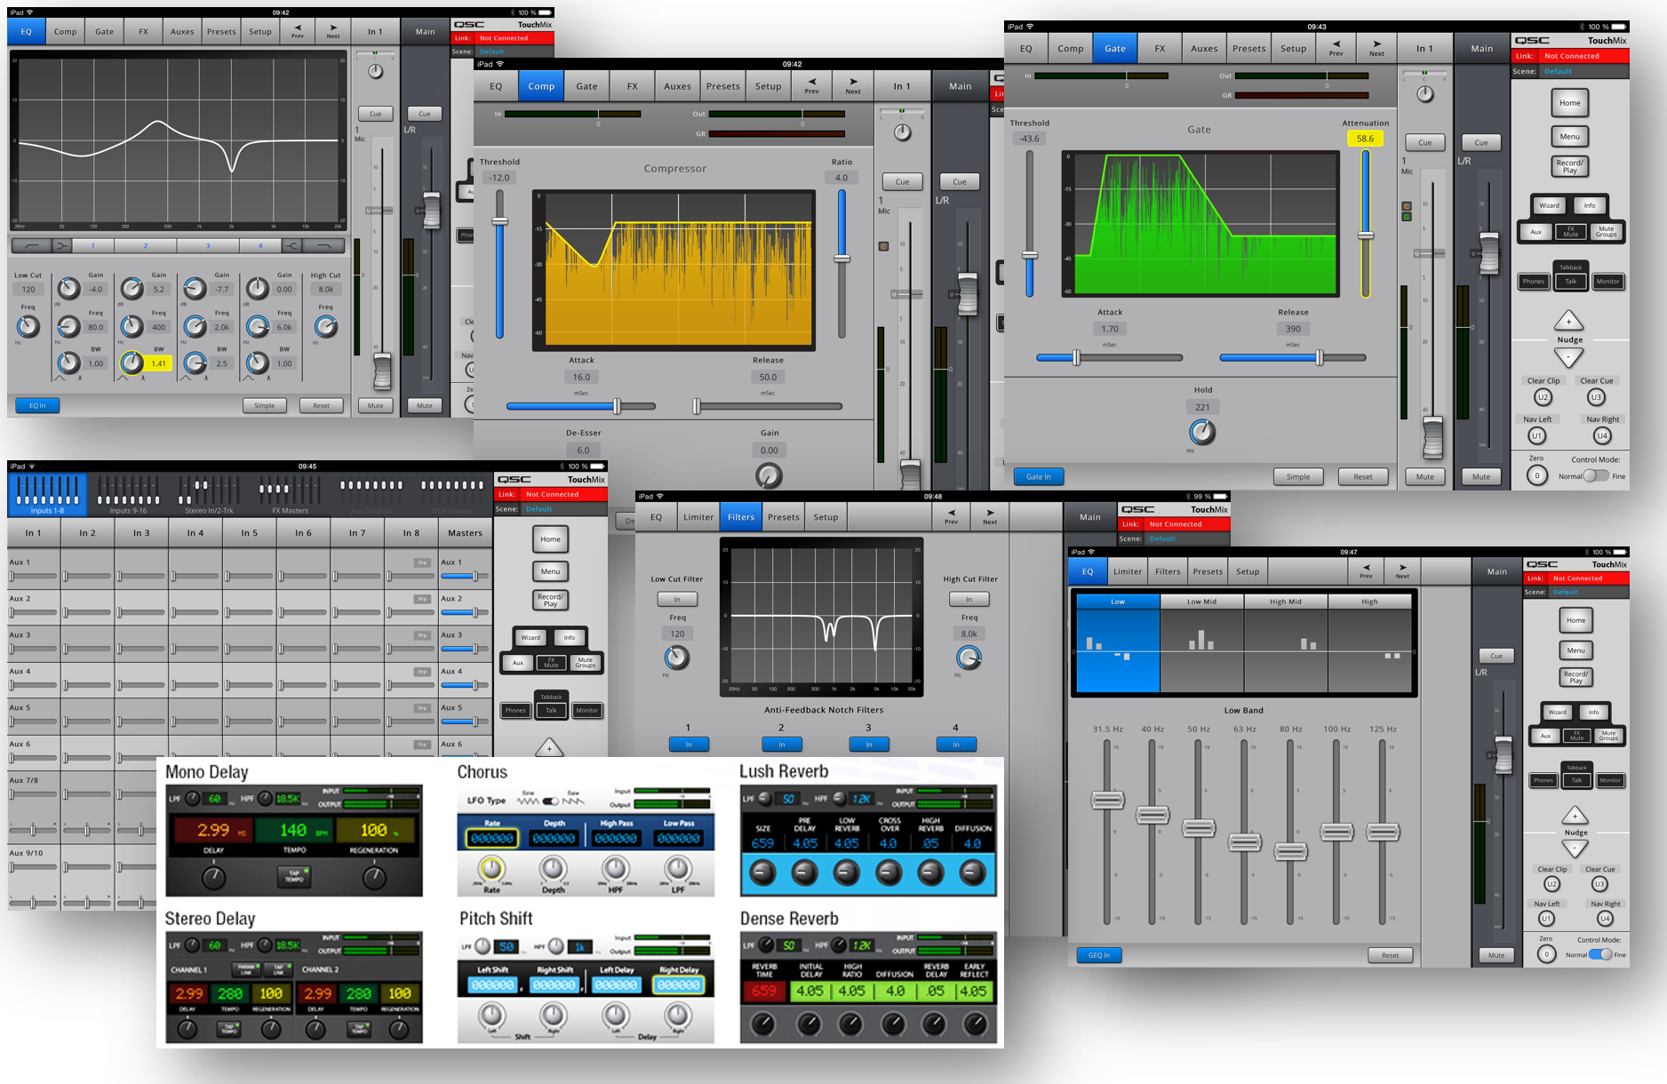This screenshot has height=1084, width=1667.
Task: Toggle the Pre button in Aux 1 row
Action: pos(422,562)
